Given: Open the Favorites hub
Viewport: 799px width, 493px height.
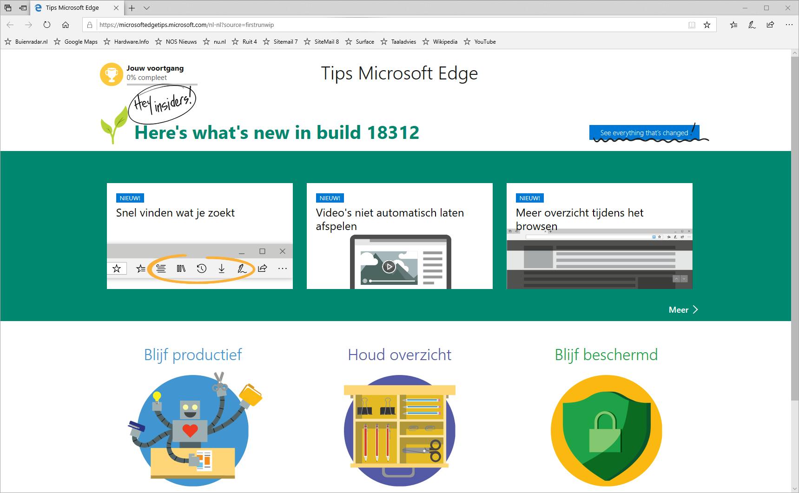Looking at the screenshot, I should (x=733, y=25).
